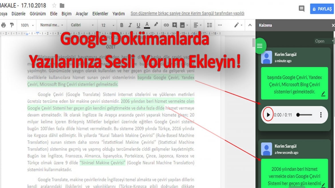
Task: Select the paint format tool
Action: pyautogui.click(x=12, y=25)
